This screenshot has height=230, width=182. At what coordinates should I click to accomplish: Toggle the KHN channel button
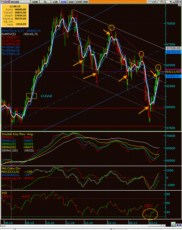(63, 2)
